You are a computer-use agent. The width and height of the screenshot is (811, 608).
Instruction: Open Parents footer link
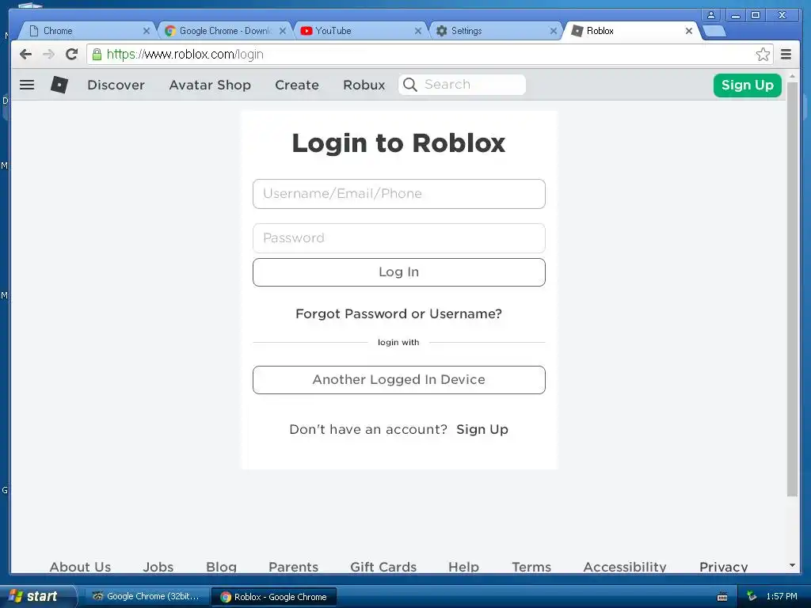click(x=293, y=567)
